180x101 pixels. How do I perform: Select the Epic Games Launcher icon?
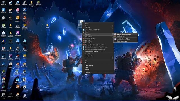[x=18, y=50]
